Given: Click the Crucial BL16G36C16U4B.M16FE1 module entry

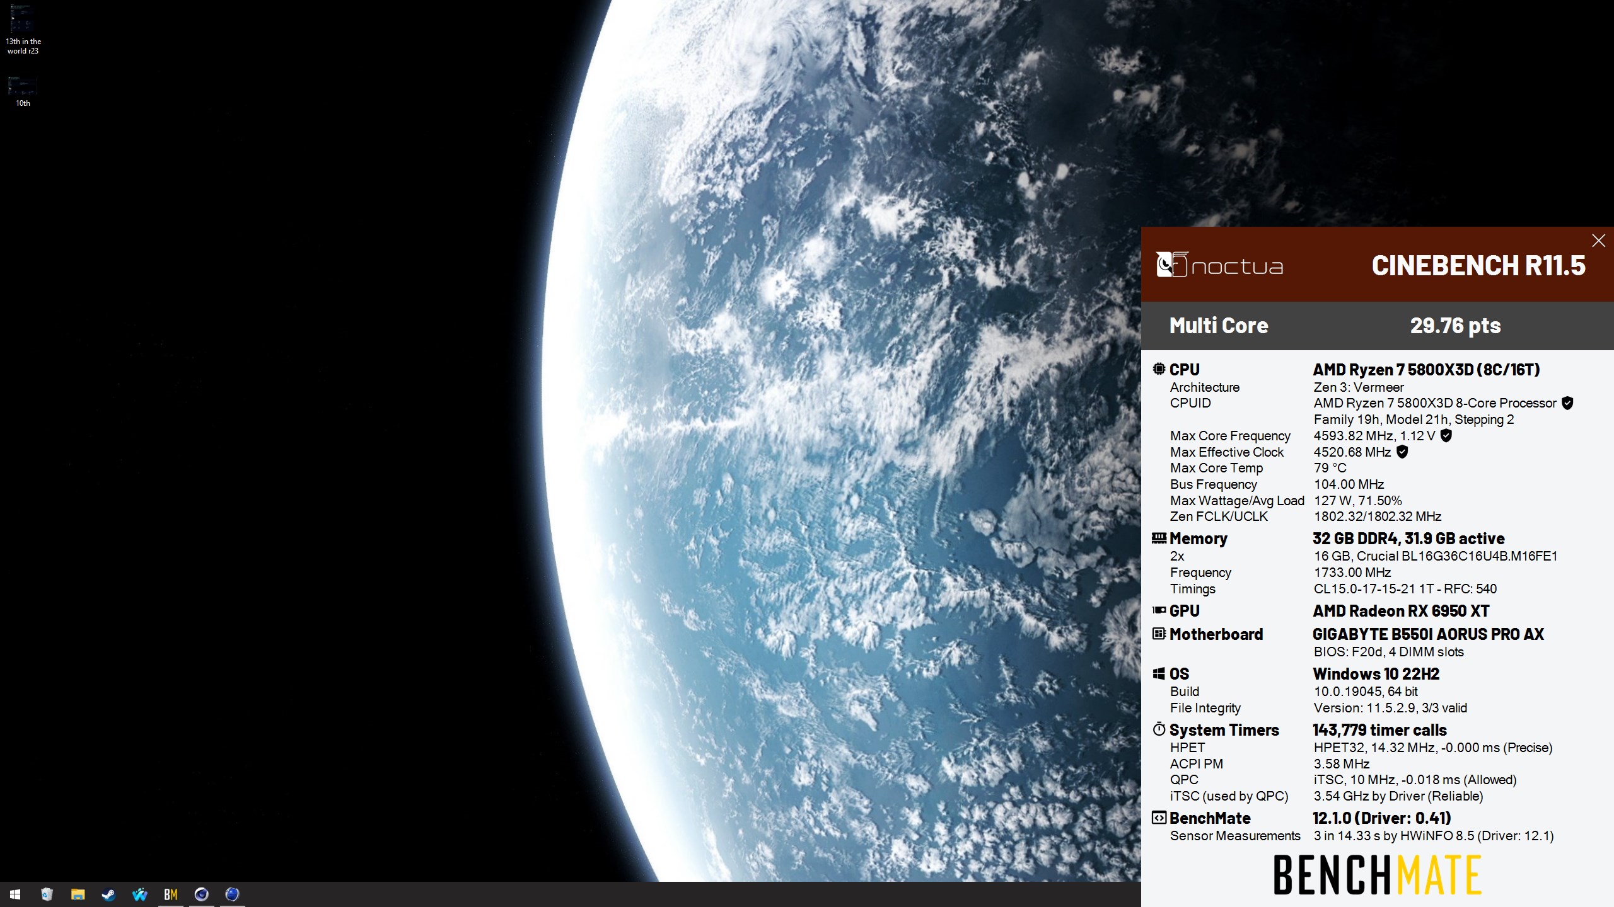Looking at the screenshot, I should 1436,556.
